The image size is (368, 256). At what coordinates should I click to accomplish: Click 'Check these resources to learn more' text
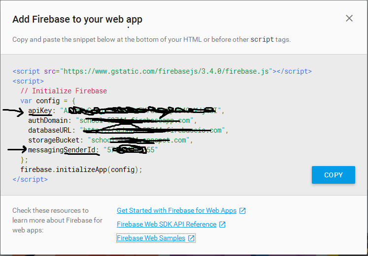(57, 220)
